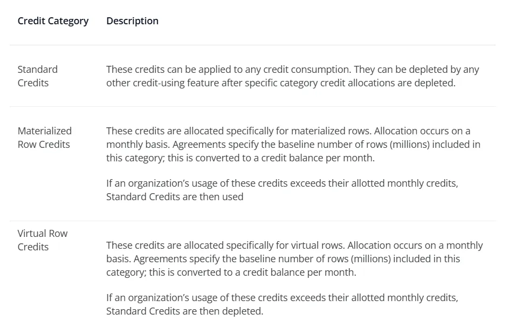The height and width of the screenshot is (334, 515).
Task: Click the 'allocated specifically for virtual rows' paragraph
Action: point(294,258)
